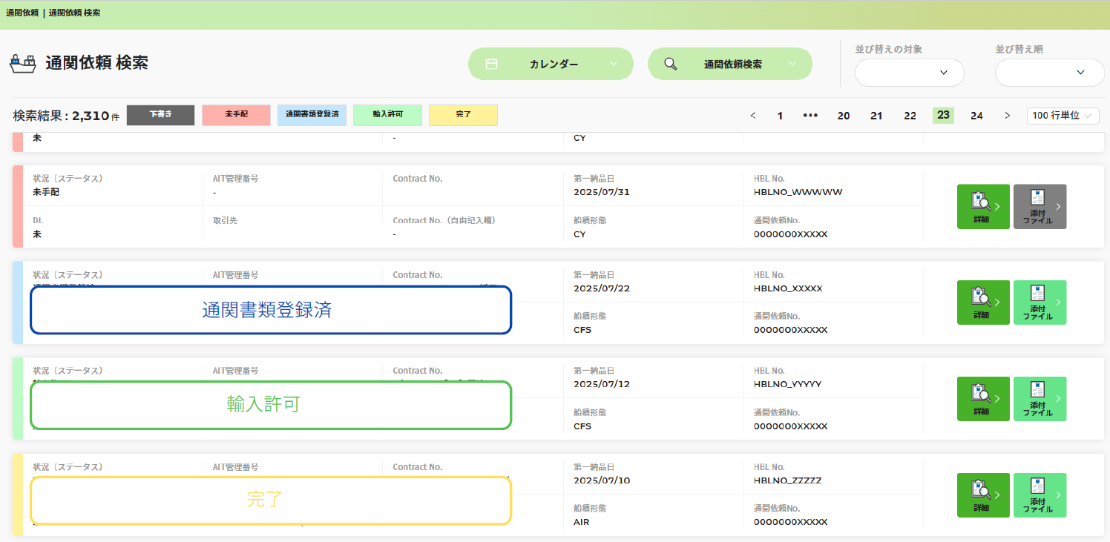The height and width of the screenshot is (542, 1110).
Task: Click the HBLNO_ZZZZZ value
Action: [x=787, y=480]
